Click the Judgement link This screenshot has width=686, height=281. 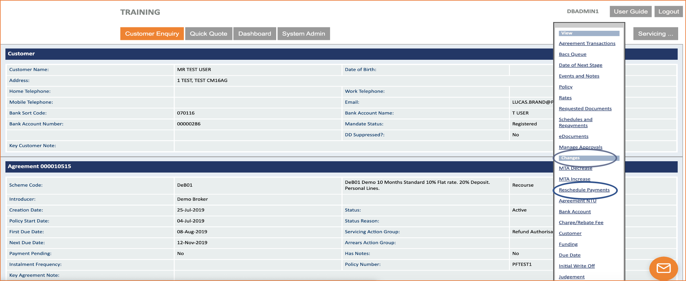pos(572,277)
